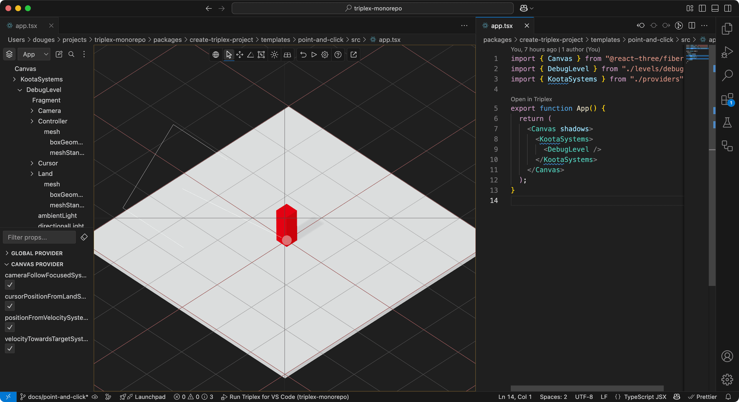
Task: Select ambientLight in the scene tree
Action: point(57,216)
